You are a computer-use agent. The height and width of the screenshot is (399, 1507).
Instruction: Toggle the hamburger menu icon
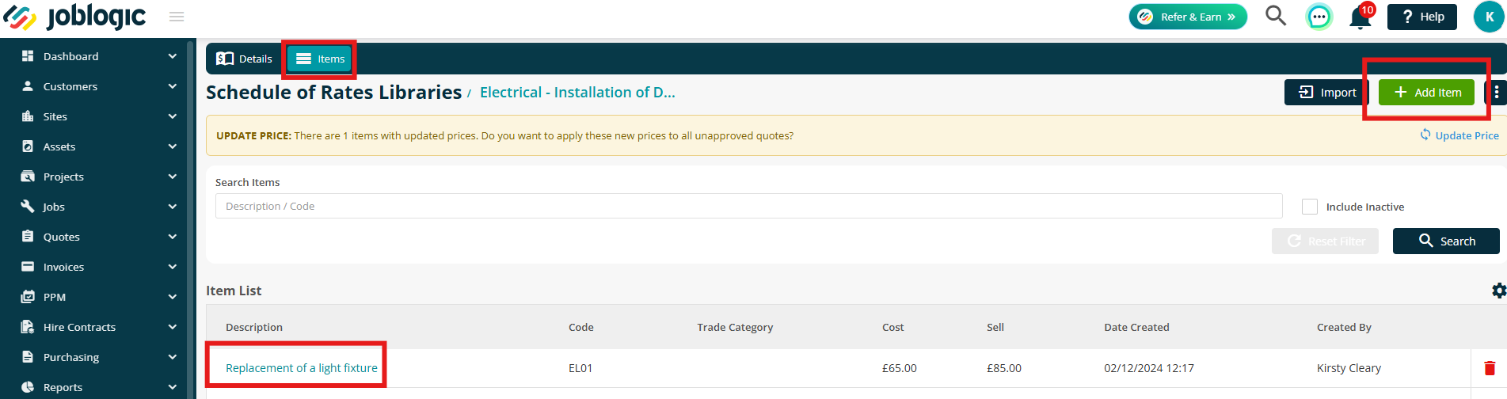pos(177,17)
